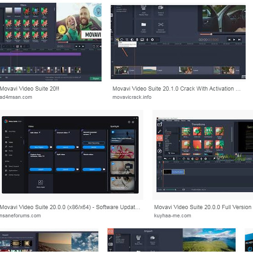This screenshot has width=253, height=253.
Task: Click gear Clip properties icon in movavicrack.info image
Action: [x=152, y=40]
